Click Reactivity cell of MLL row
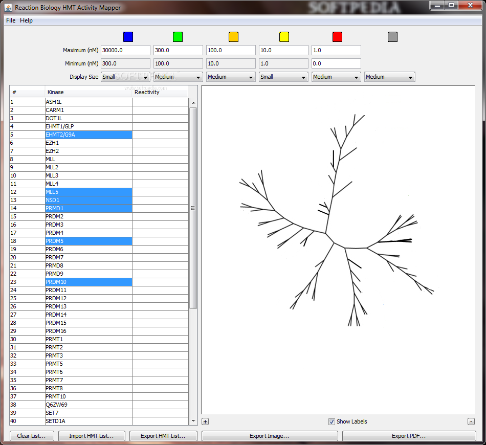Screen dimensions: 486x445 160,159
